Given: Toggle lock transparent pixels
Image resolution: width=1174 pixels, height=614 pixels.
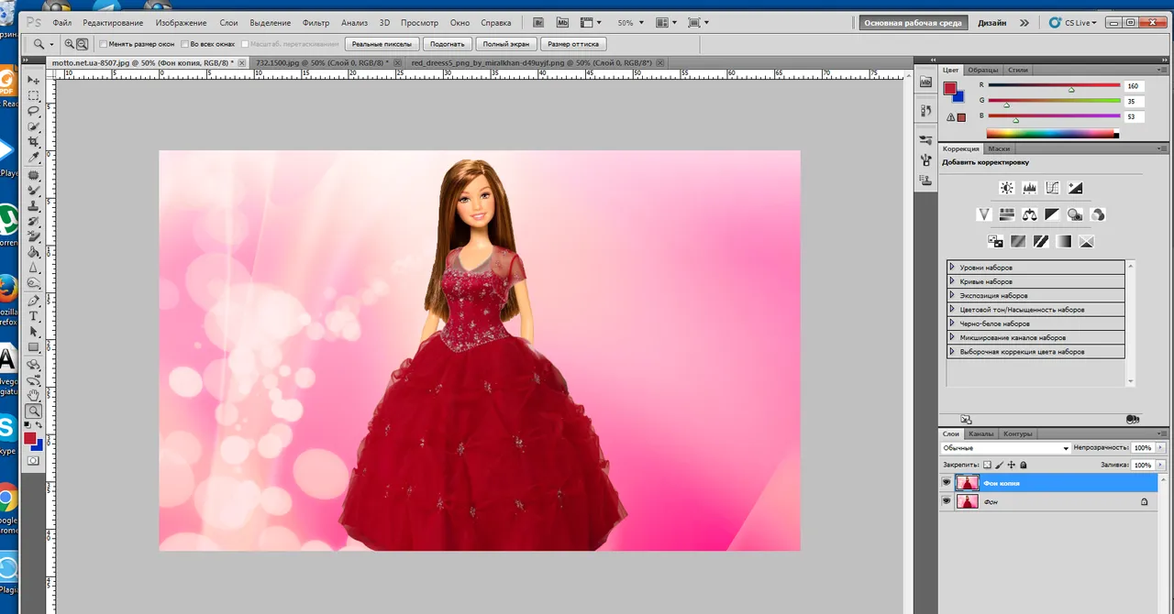Looking at the screenshot, I should click(987, 466).
